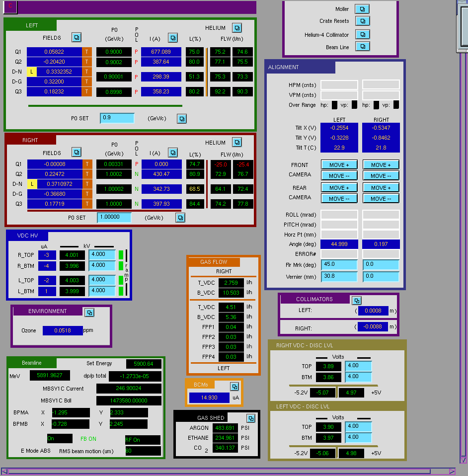468x476 pixels.
Task: Click LEFT front camera MOVE -- button
Action: (x=339, y=176)
